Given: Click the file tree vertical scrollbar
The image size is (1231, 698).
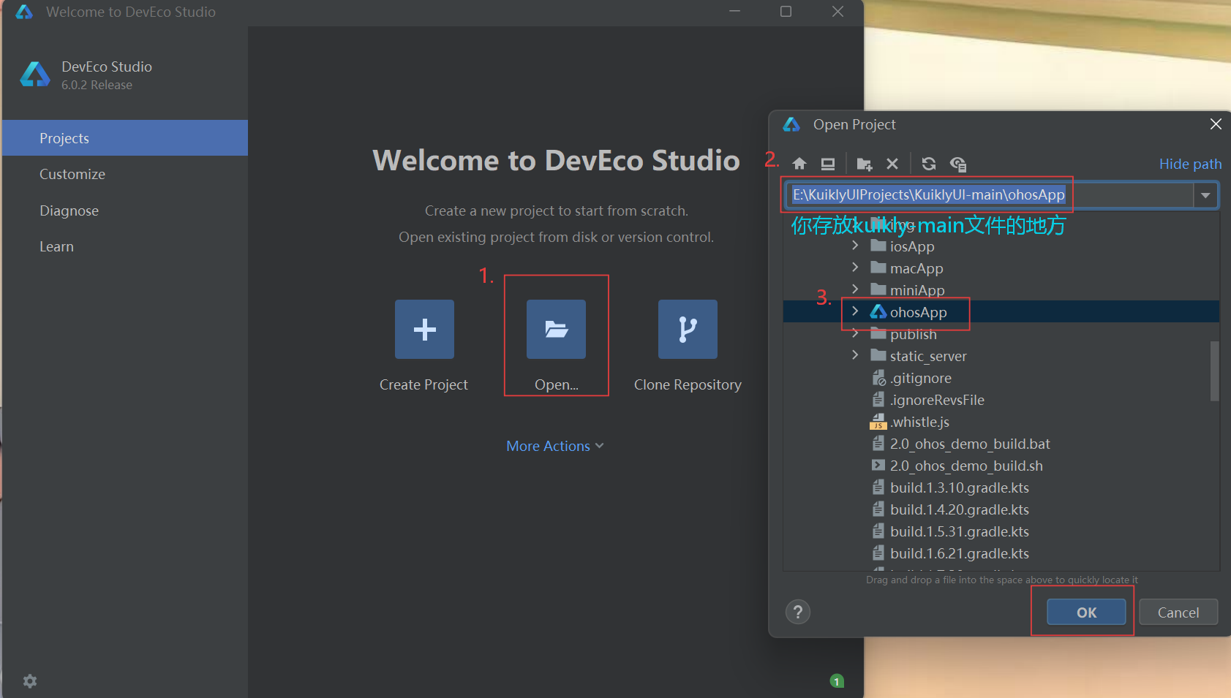Looking at the screenshot, I should 1214,371.
